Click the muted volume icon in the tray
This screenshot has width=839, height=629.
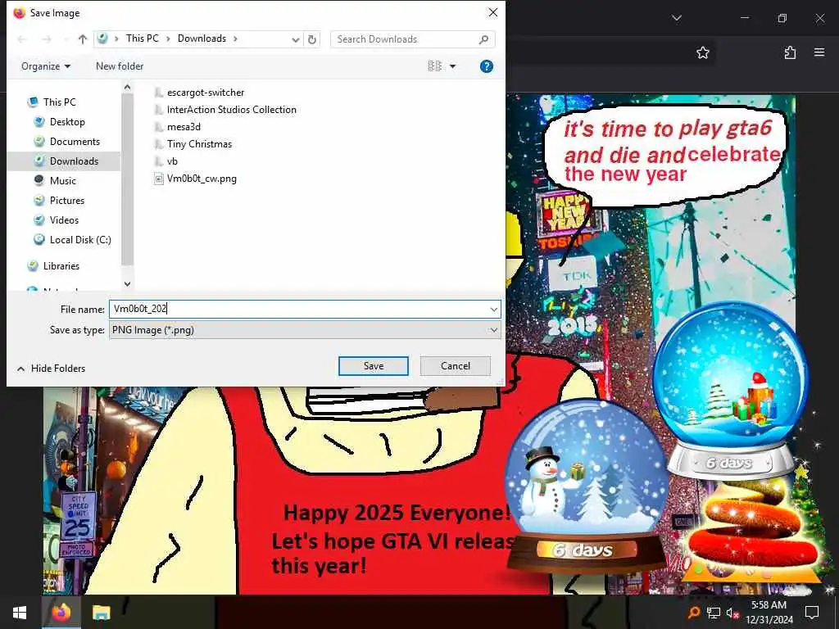click(732, 613)
